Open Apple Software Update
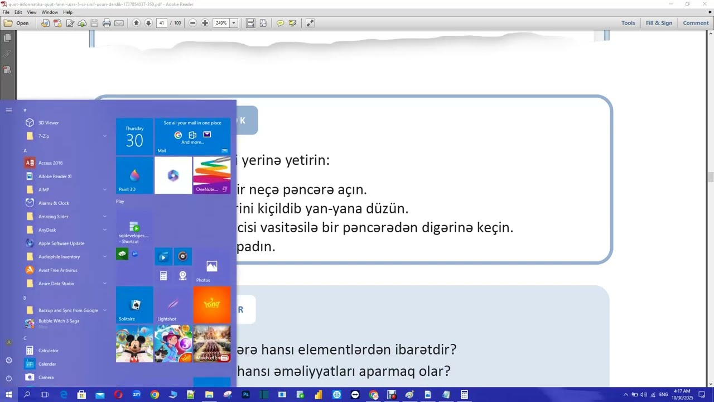Viewport: 714px width, 402px height. click(x=66, y=243)
